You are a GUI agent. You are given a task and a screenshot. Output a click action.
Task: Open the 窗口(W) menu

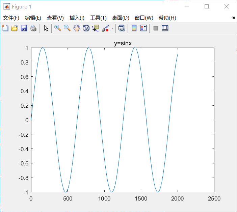click(x=144, y=18)
